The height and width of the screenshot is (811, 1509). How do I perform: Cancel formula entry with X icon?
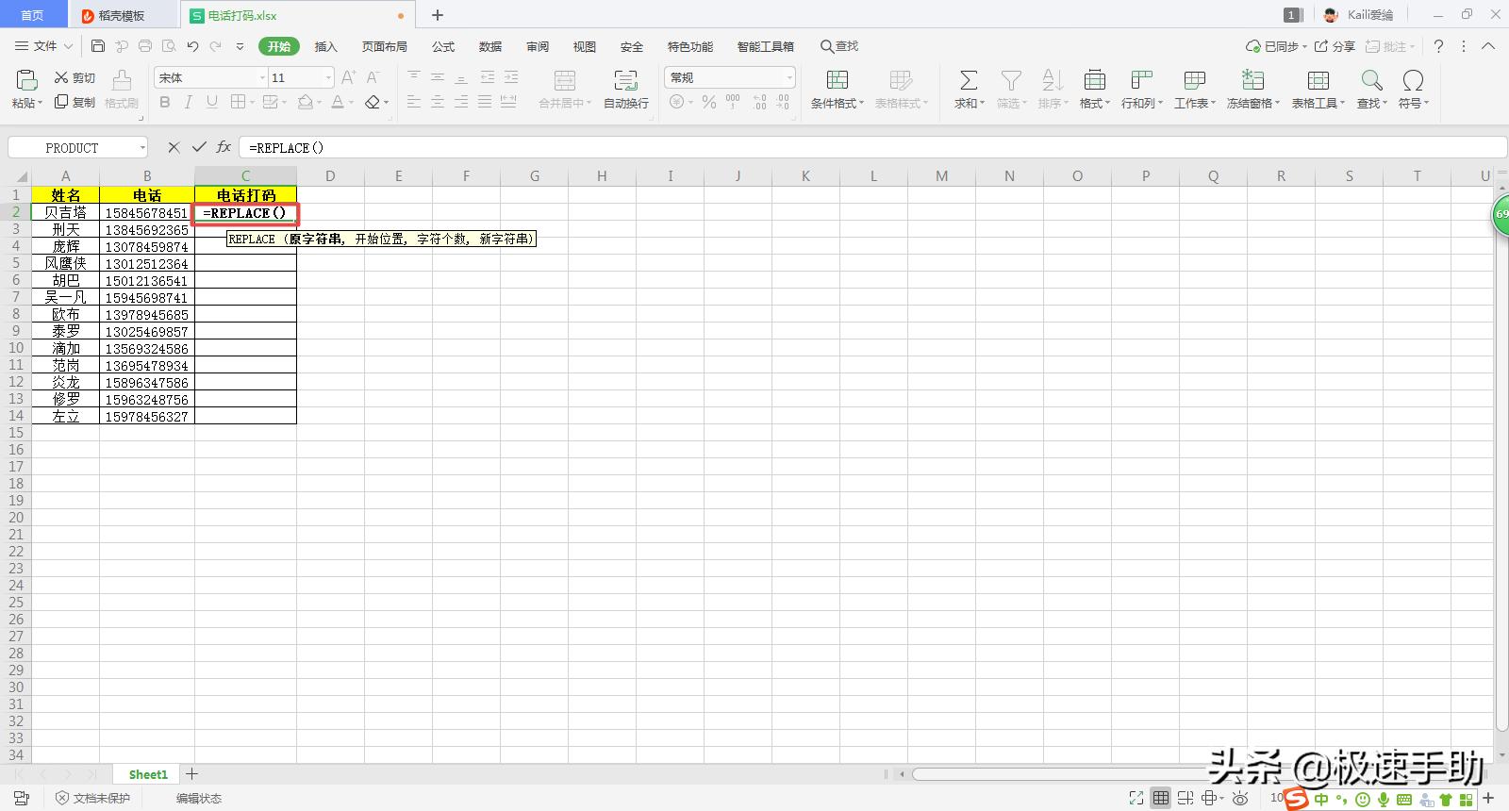click(174, 147)
